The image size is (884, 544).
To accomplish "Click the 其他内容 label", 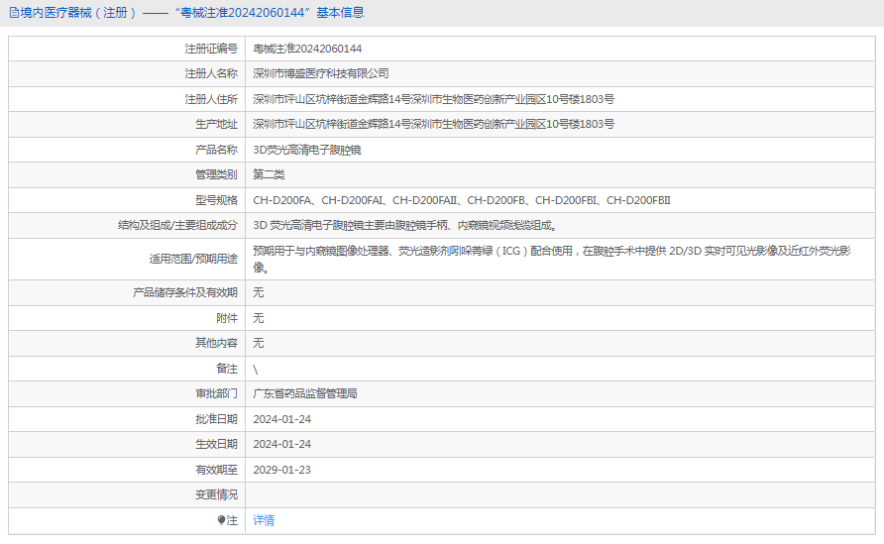I will click(x=216, y=343).
